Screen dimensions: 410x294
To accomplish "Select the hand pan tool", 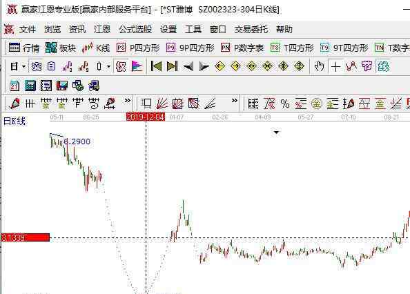I will coord(320,66).
